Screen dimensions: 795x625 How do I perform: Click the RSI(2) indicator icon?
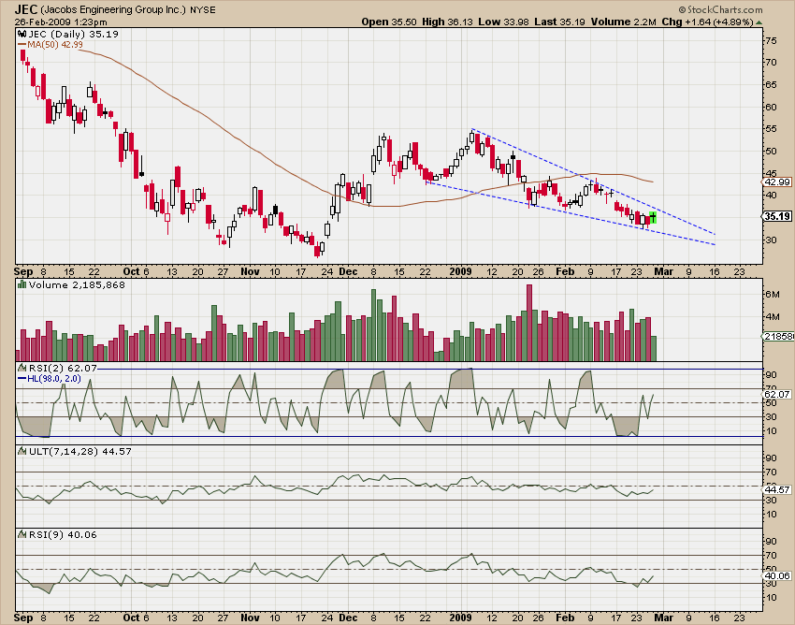pyautogui.click(x=22, y=368)
